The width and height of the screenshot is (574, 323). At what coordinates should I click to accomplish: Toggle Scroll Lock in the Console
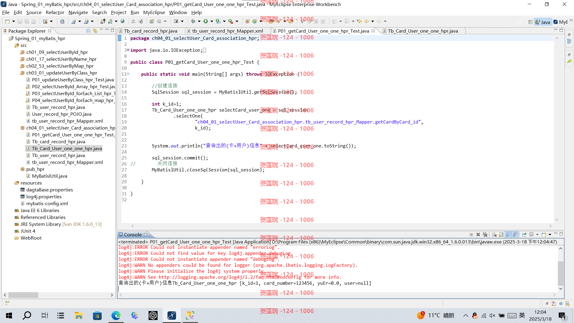[501, 234]
